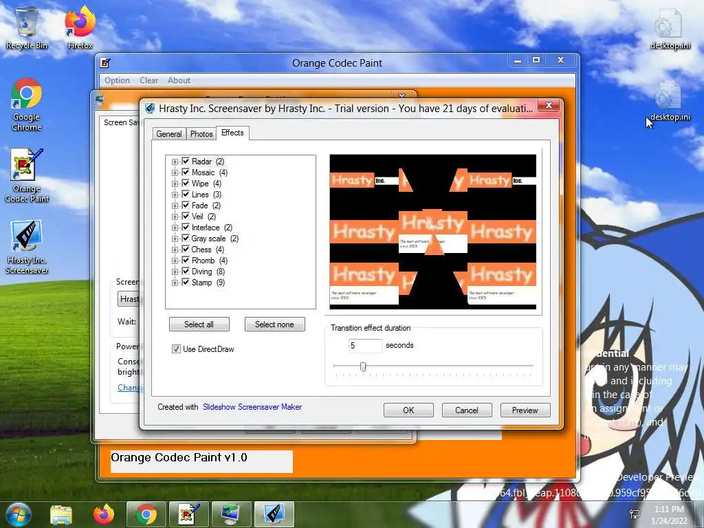Select the lower desktop.ini file near the cursor
704x528 pixels.
click(x=670, y=100)
